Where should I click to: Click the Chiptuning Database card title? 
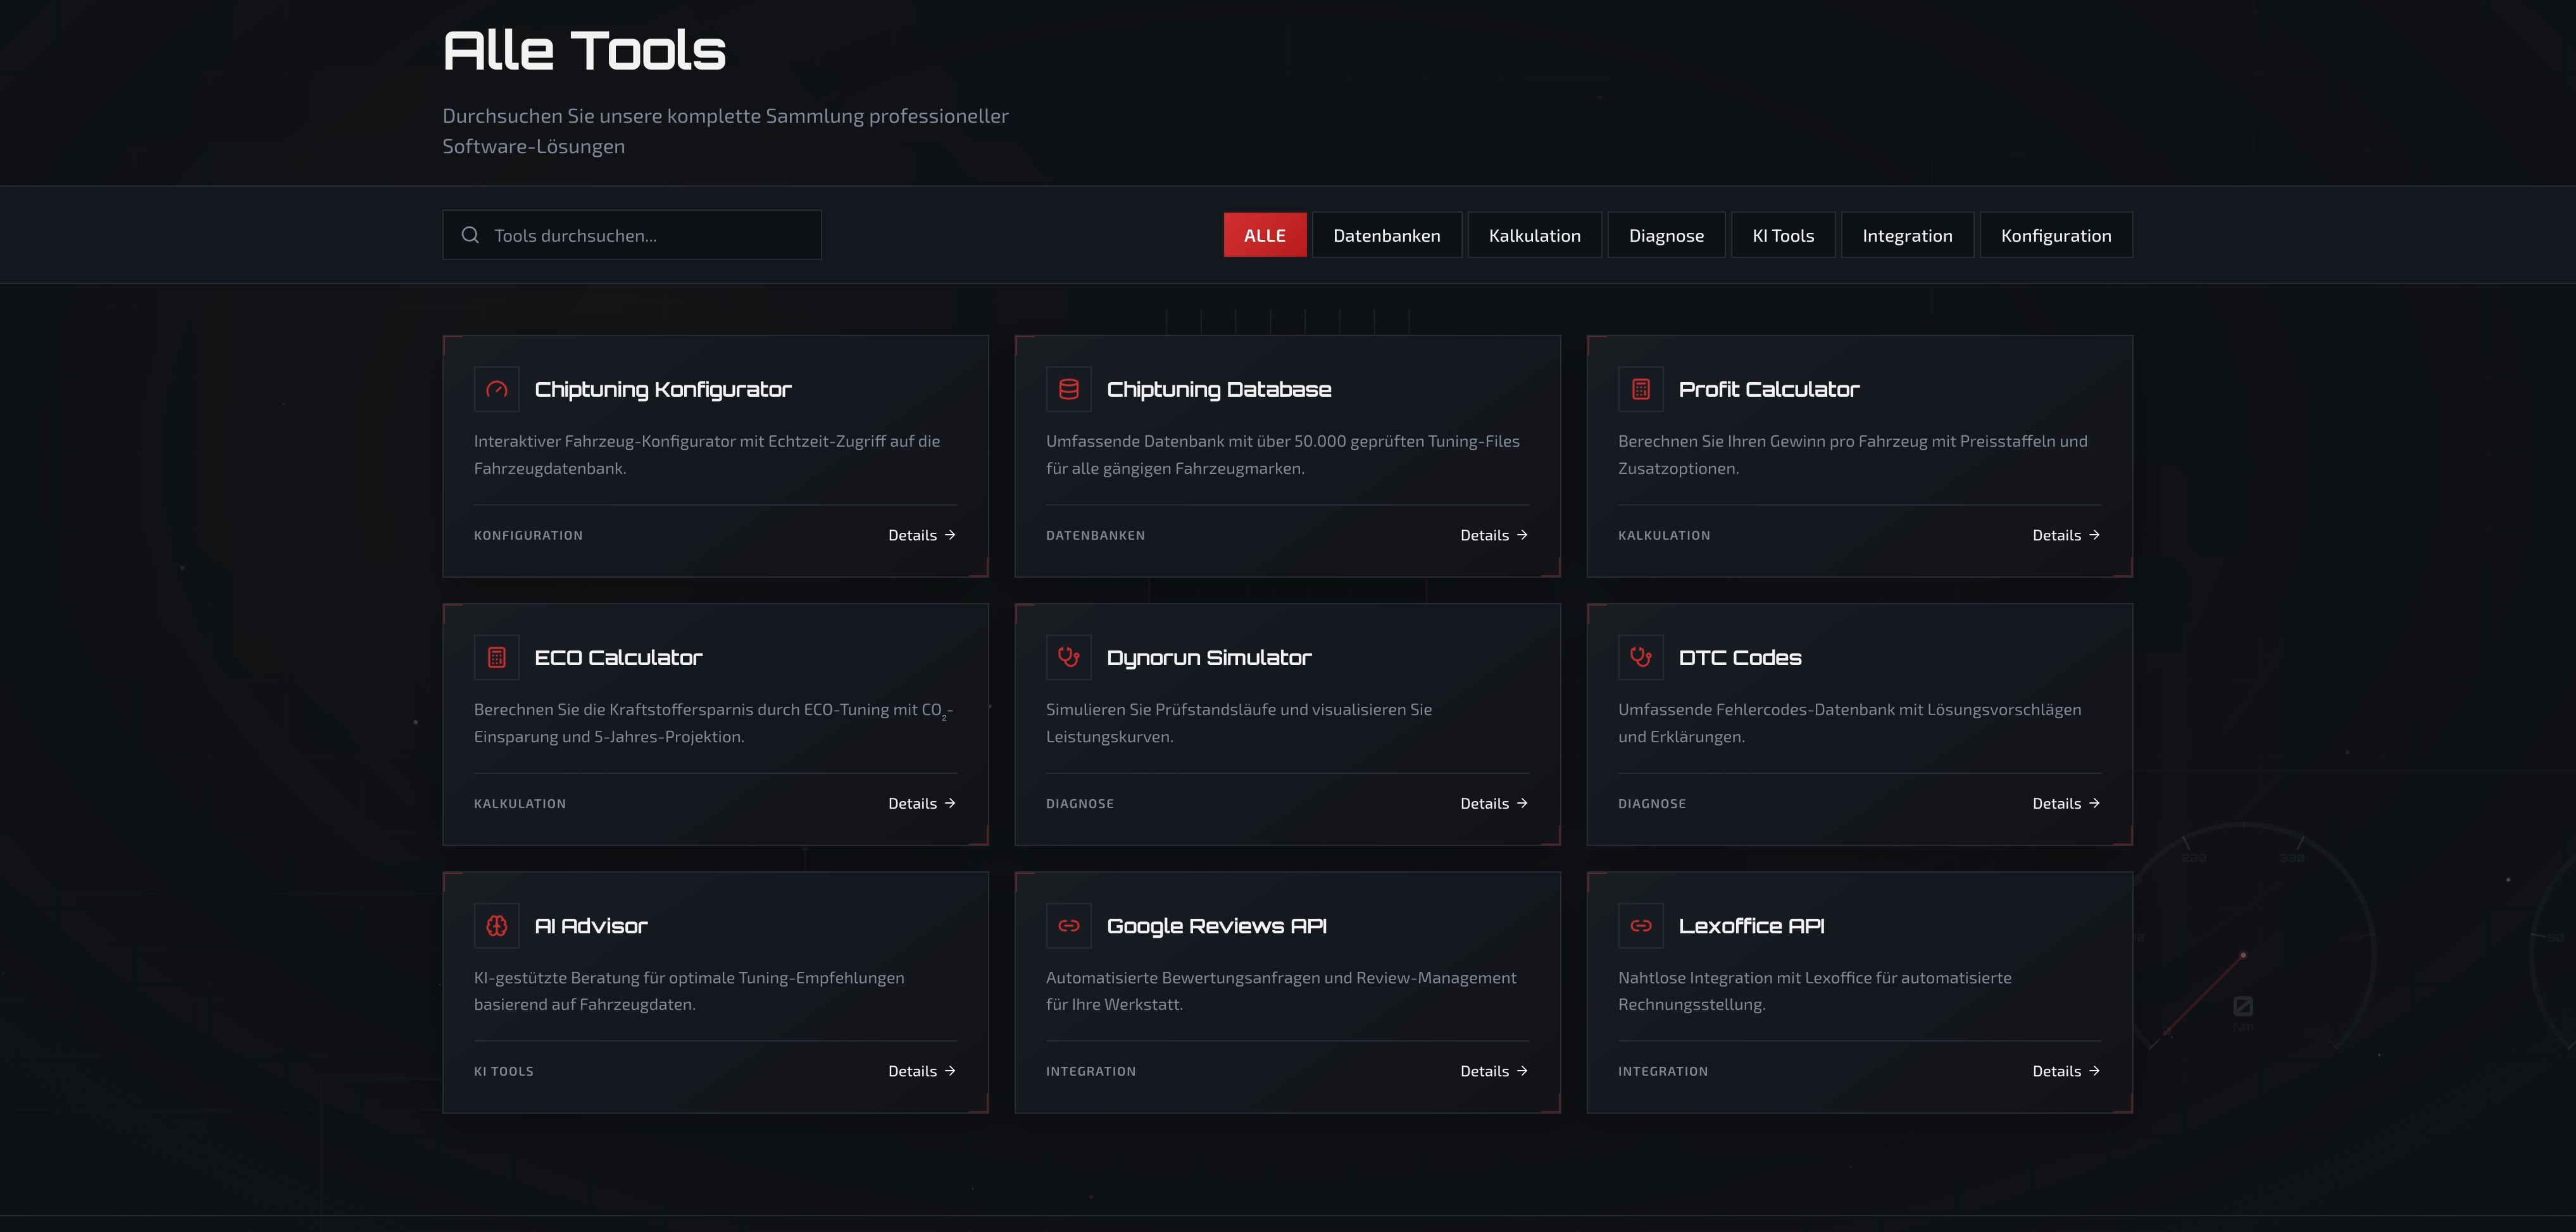pos(1219,390)
